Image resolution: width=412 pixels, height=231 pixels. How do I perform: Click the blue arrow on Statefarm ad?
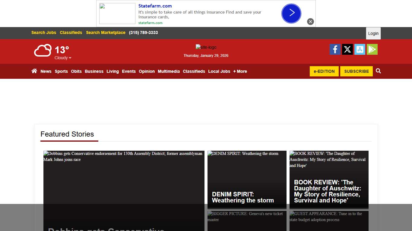[x=291, y=14]
